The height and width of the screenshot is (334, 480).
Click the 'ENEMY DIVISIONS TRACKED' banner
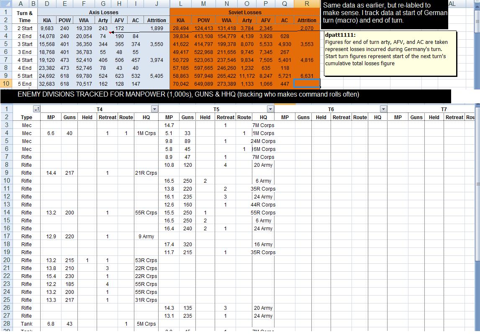pyautogui.click(x=226, y=96)
